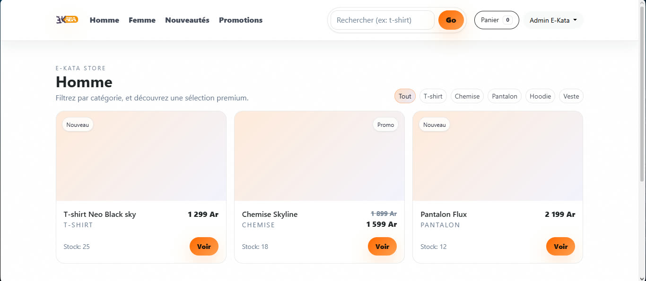Screen dimensions: 646x281
Task: Click the Stock: 18 label
Action: (x=255, y=247)
